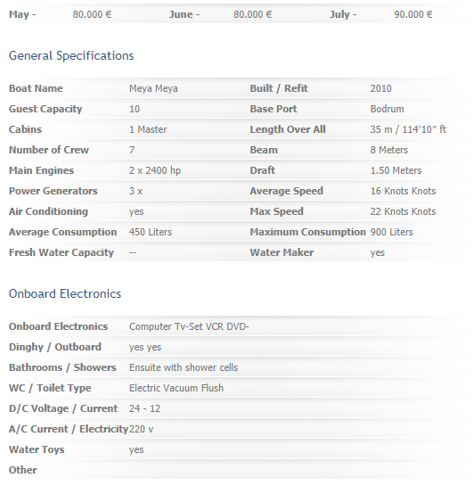Click the Water Toys label

37,449
